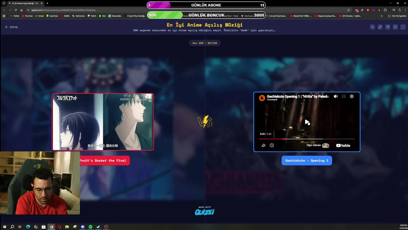Reload the current page

(x=16, y=10)
